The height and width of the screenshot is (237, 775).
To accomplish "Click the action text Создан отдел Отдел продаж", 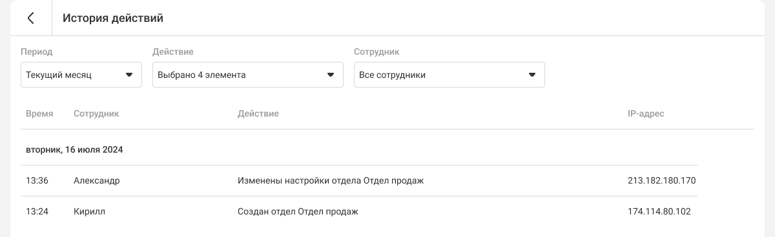I will 298,211.
